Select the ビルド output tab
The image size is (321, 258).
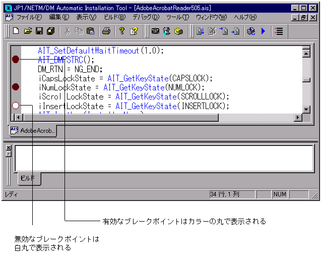(x=29, y=178)
